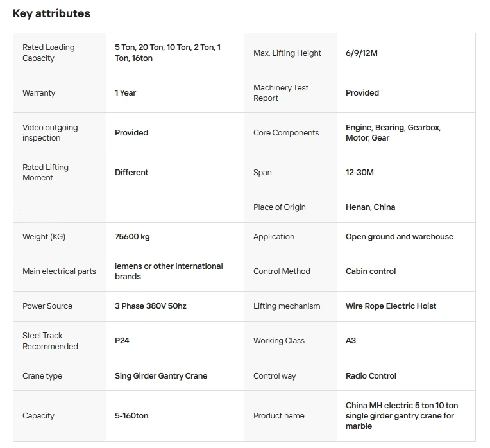
Task: Select the Rated Lifting Moment label
Action: 46,173
